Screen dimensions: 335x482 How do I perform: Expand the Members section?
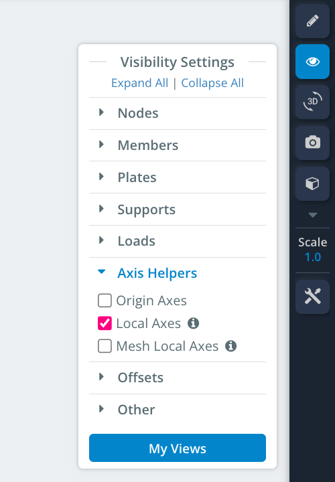178,145
